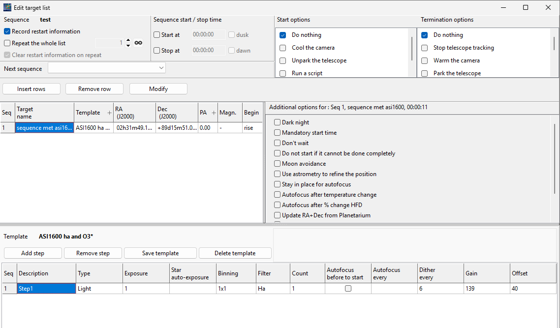The width and height of the screenshot is (560, 328).
Task: Check Cool the camera start option
Action: tap(283, 48)
